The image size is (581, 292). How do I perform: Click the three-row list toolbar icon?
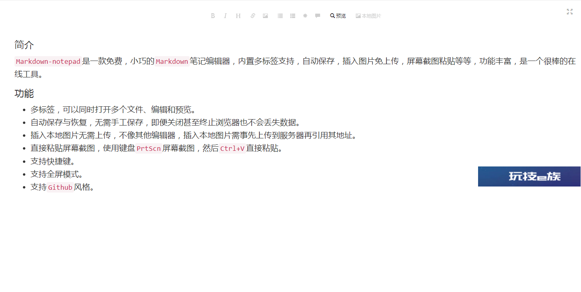coord(293,16)
